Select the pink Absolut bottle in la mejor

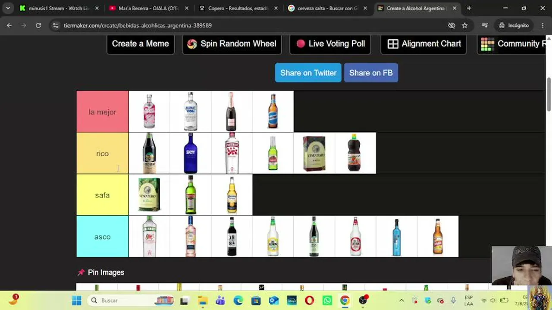[149, 112]
